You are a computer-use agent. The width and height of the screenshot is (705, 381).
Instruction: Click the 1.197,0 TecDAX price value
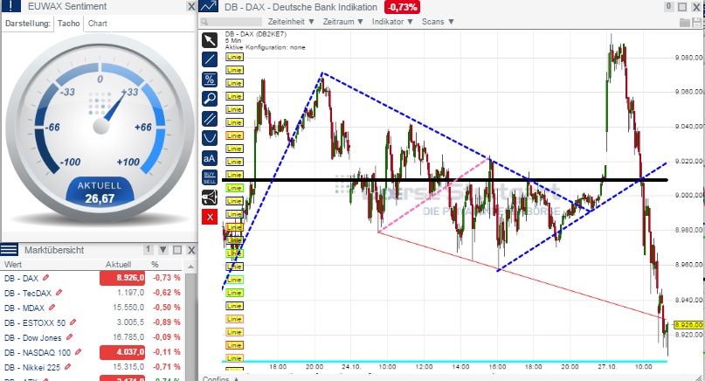(131, 293)
